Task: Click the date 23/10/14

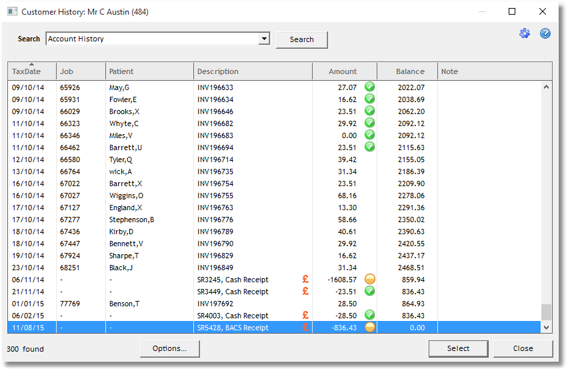Action: (28, 268)
